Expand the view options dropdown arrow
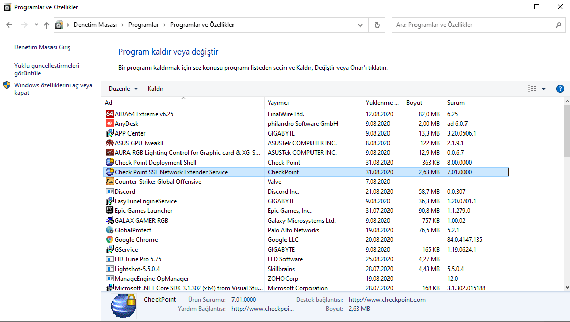 (544, 89)
